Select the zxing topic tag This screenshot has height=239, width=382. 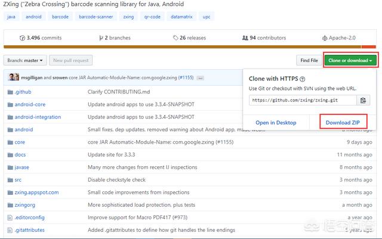click(128, 17)
